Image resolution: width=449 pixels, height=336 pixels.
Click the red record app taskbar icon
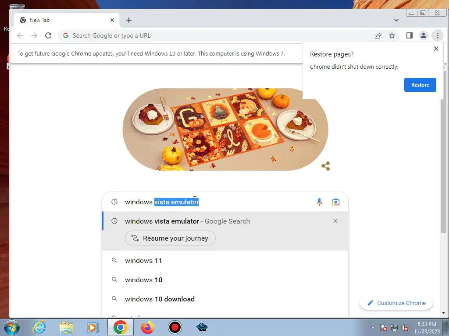click(175, 327)
